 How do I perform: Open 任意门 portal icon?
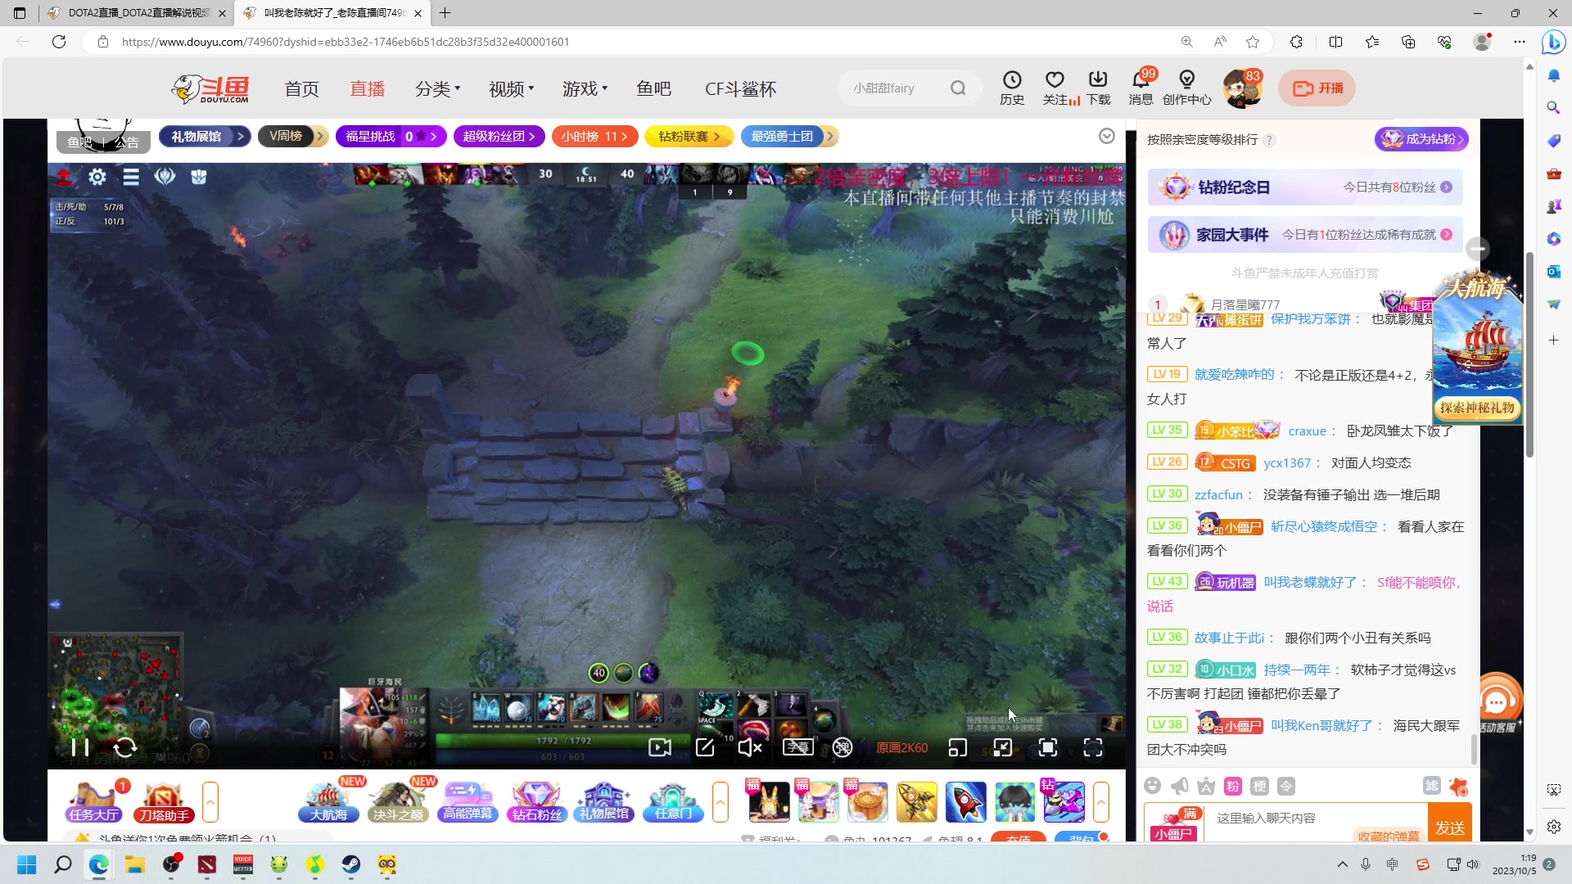(x=673, y=801)
